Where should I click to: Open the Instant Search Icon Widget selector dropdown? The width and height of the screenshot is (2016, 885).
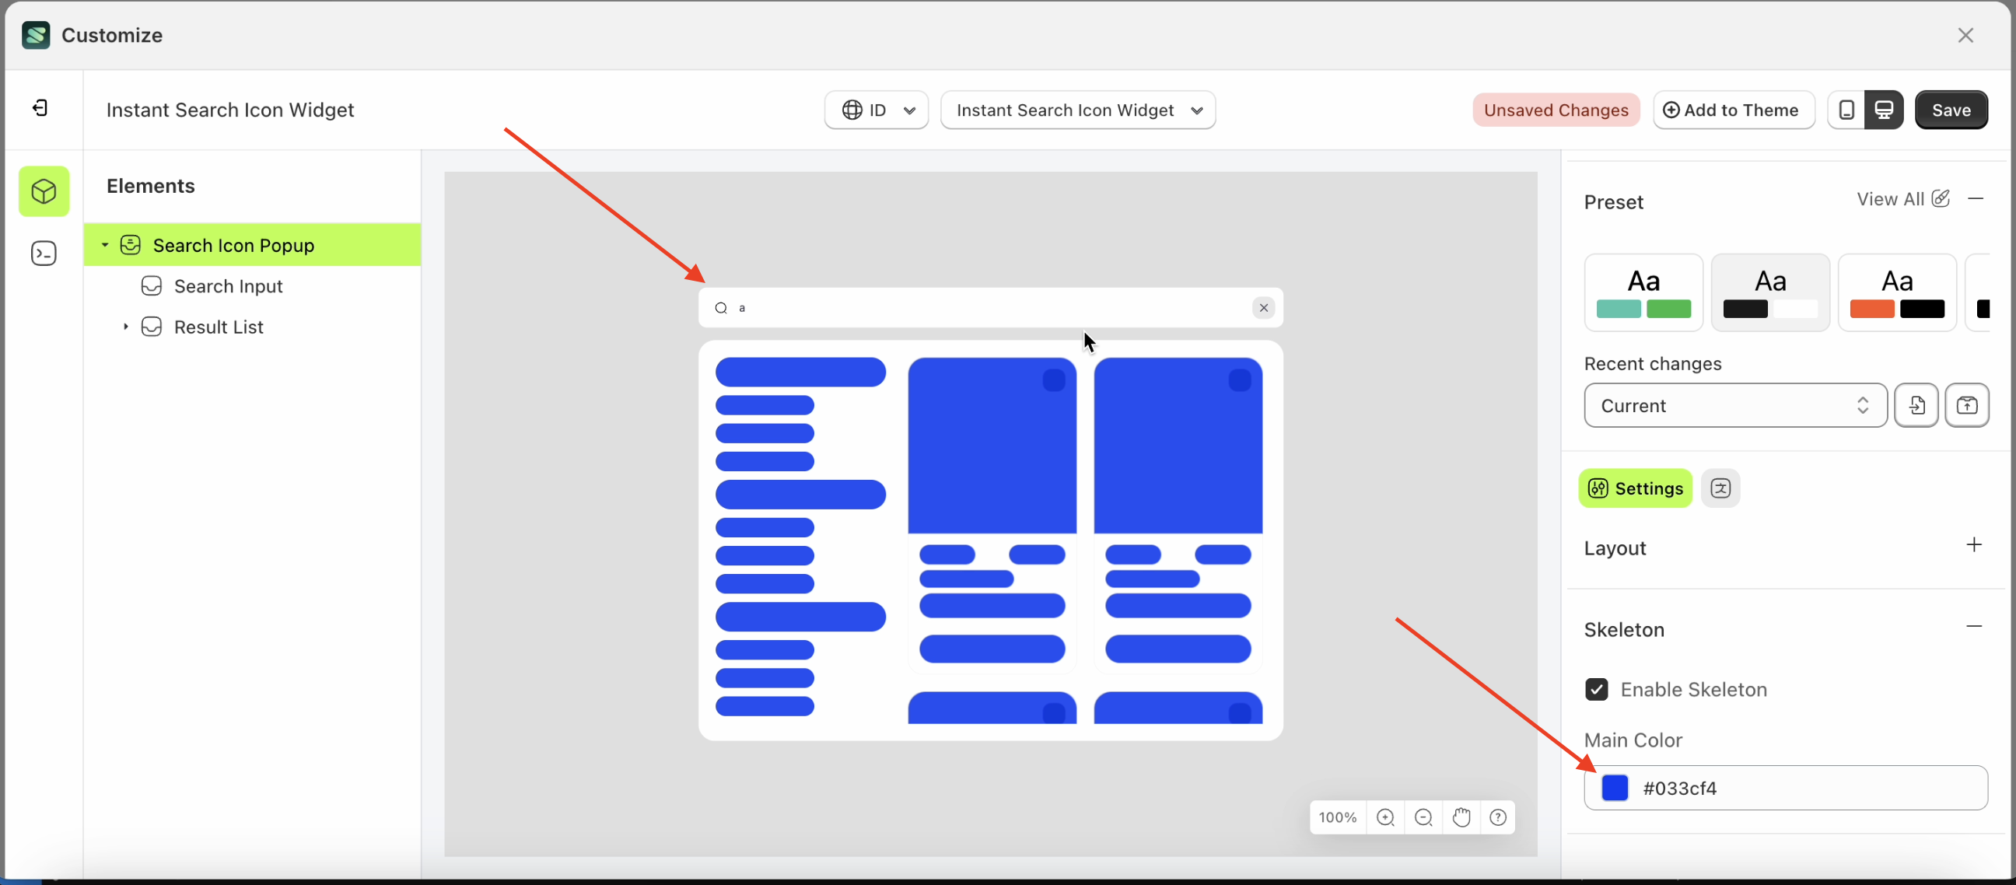click(x=1079, y=110)
